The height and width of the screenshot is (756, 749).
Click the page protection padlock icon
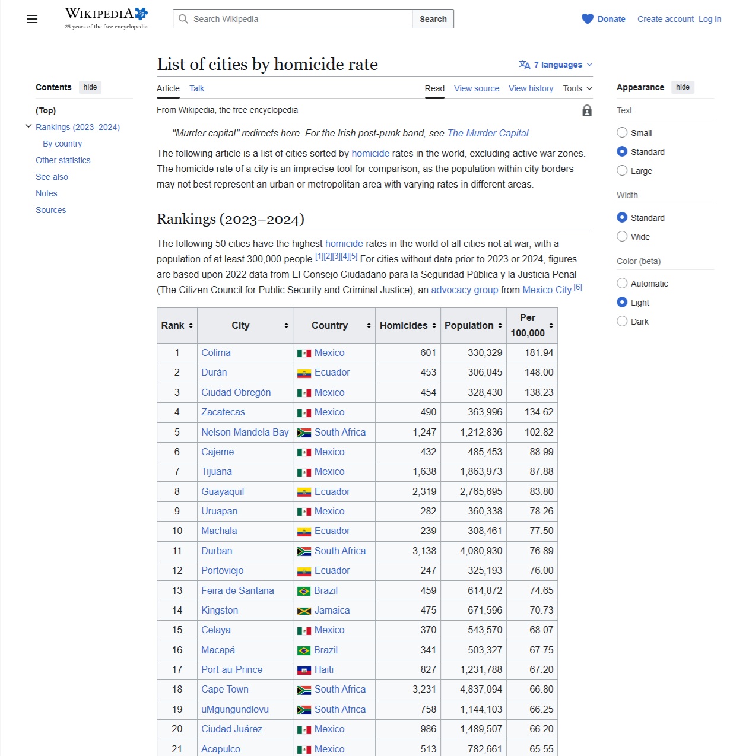[x=587, y=110]
